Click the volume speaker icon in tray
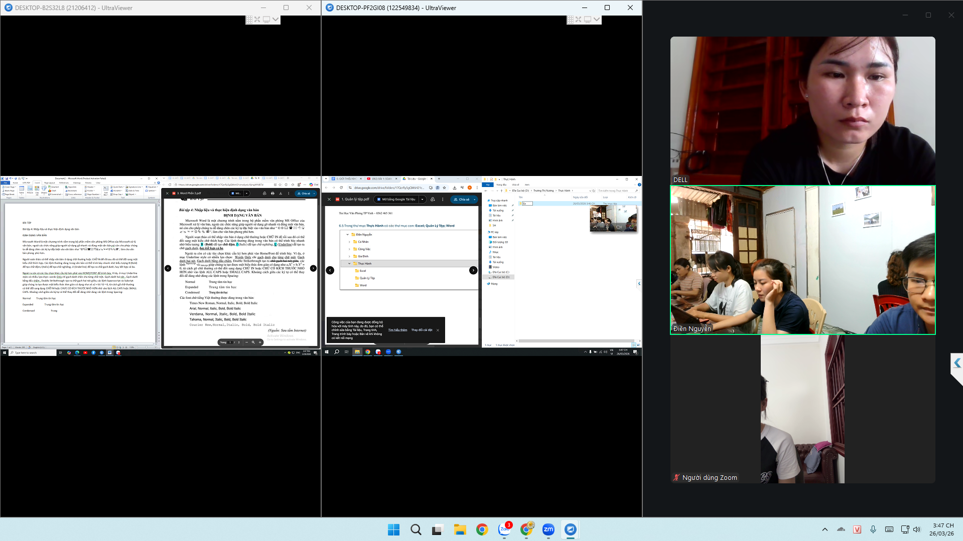 coord(917,529)
